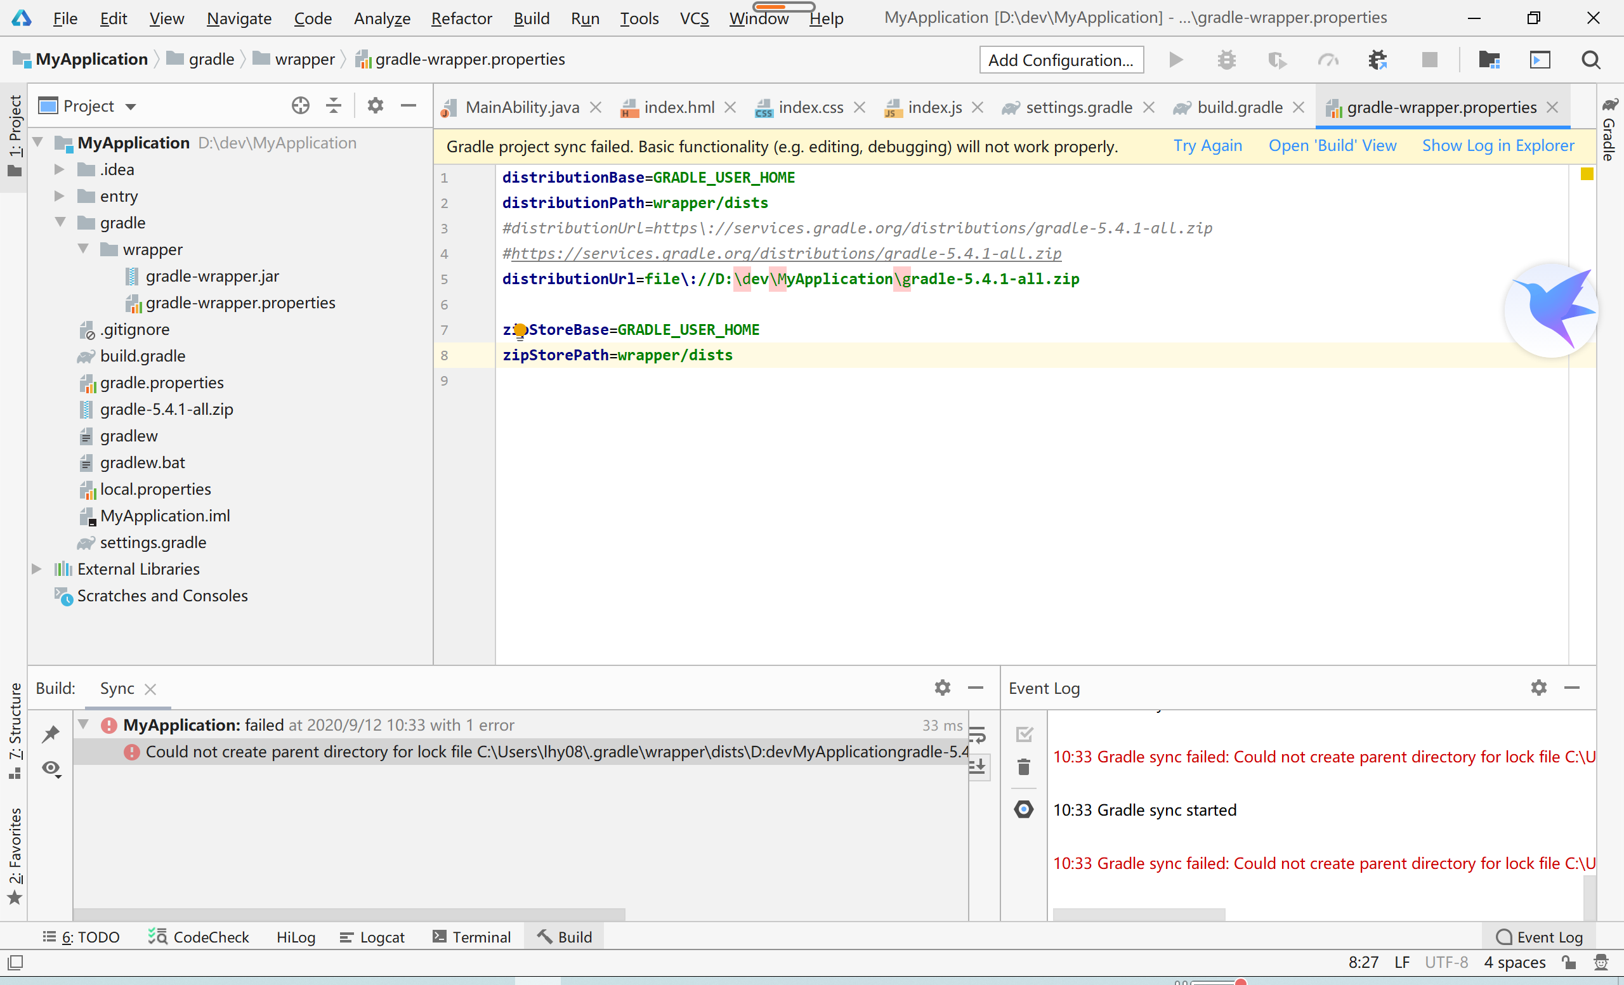1624x985 pixels.
Task: Locate current file with crosshair icon
Action: coord(301,105)
